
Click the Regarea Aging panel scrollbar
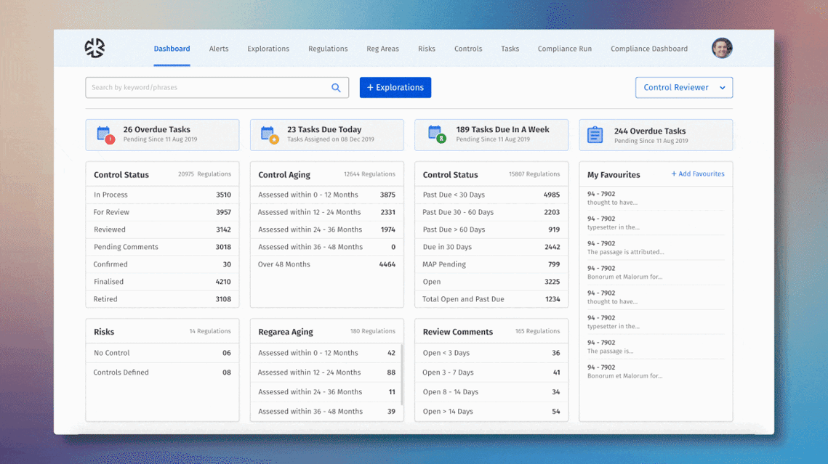(x=401, y=375)
